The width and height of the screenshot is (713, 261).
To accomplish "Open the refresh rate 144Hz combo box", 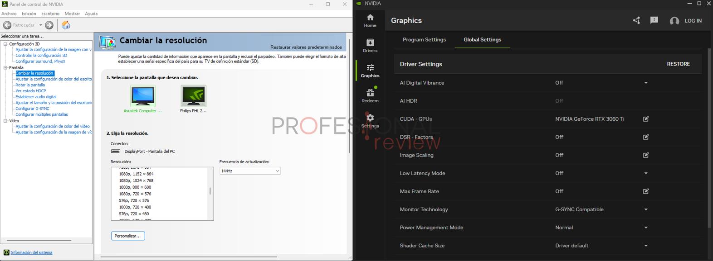I will [x=250, y=171].
